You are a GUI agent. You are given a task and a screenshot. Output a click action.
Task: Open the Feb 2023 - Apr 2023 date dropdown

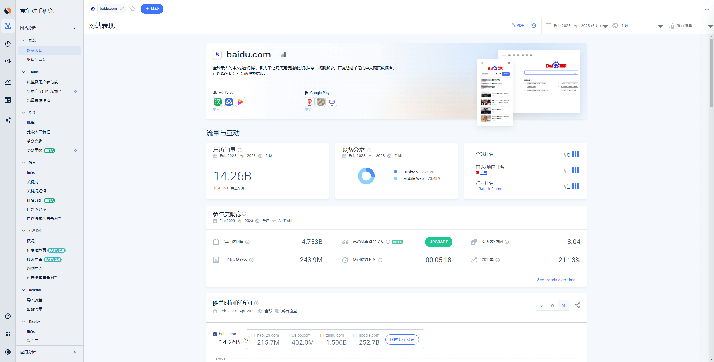click(577, 26)
